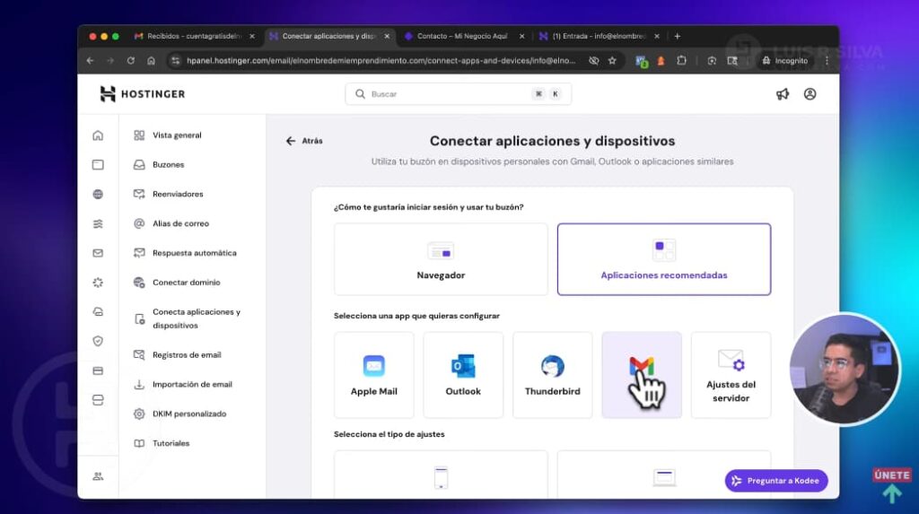Click the marketplace store icon in left rail

click(x=98, y=400)
